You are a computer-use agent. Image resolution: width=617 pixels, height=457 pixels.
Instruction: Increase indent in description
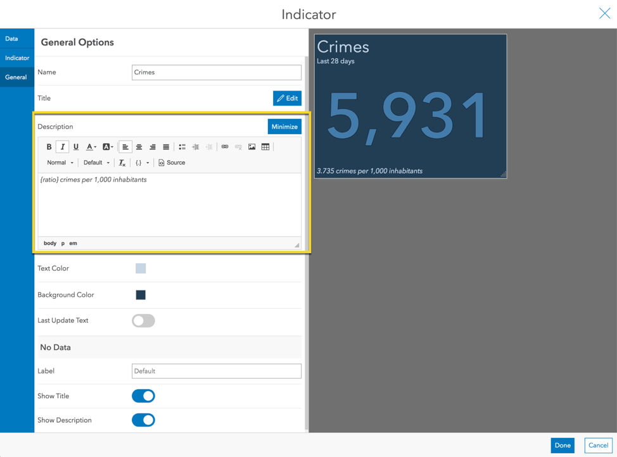point(196,147)
